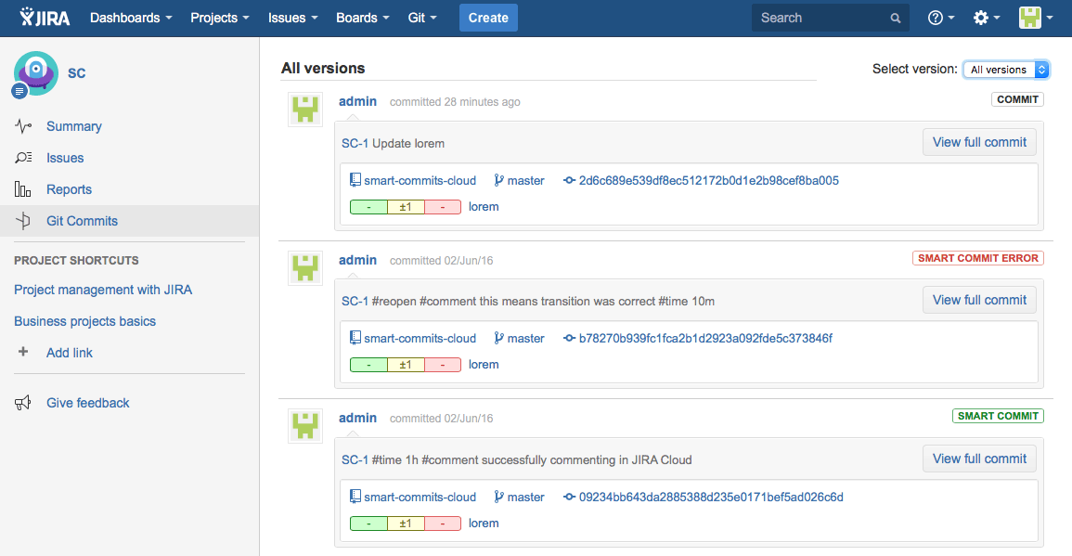The width and height of the screenshot is (1072, 556).
Task: Click commit icon beside hash 09234bb6
Action: click(569, 498)
